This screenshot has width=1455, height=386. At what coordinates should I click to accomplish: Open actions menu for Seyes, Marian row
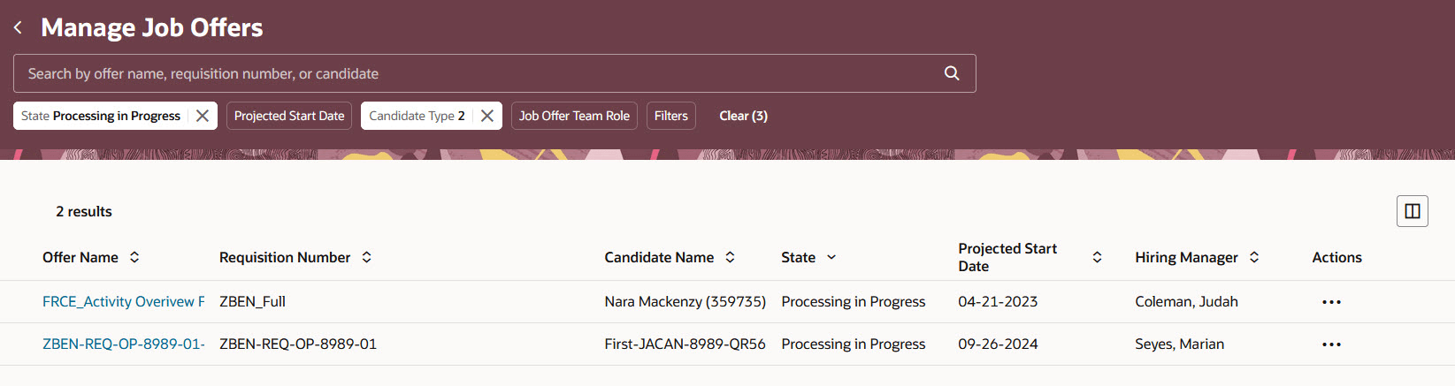click(1331, 344)
